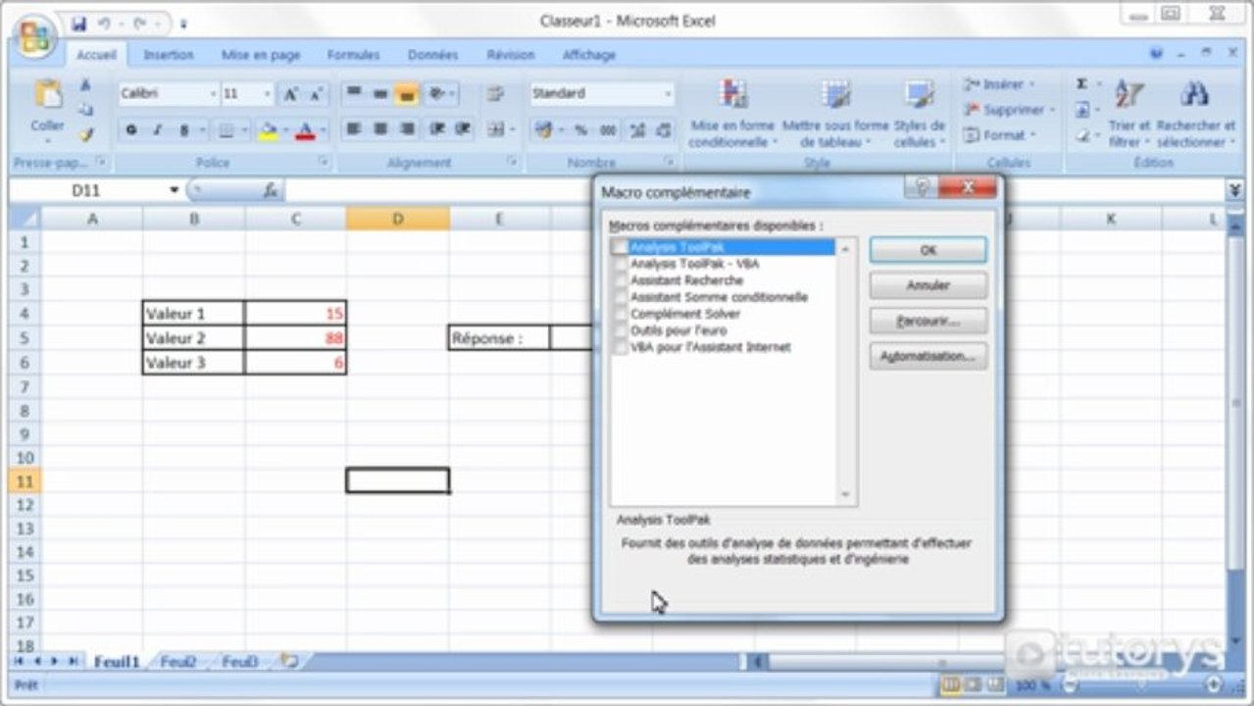1254x706 pixels.
Task: Pick the red font color button
Action: click(305, 129)
